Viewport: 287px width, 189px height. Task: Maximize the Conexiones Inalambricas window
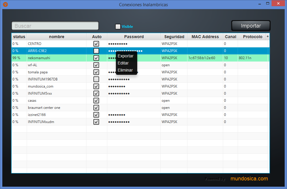tap(268, 4)
